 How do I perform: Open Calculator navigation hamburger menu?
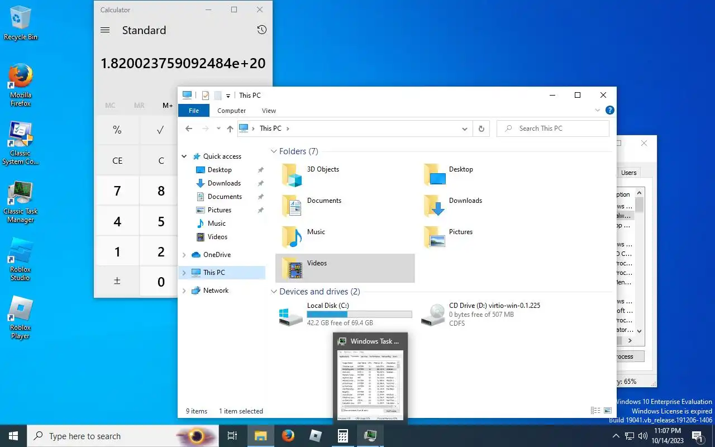105,30
